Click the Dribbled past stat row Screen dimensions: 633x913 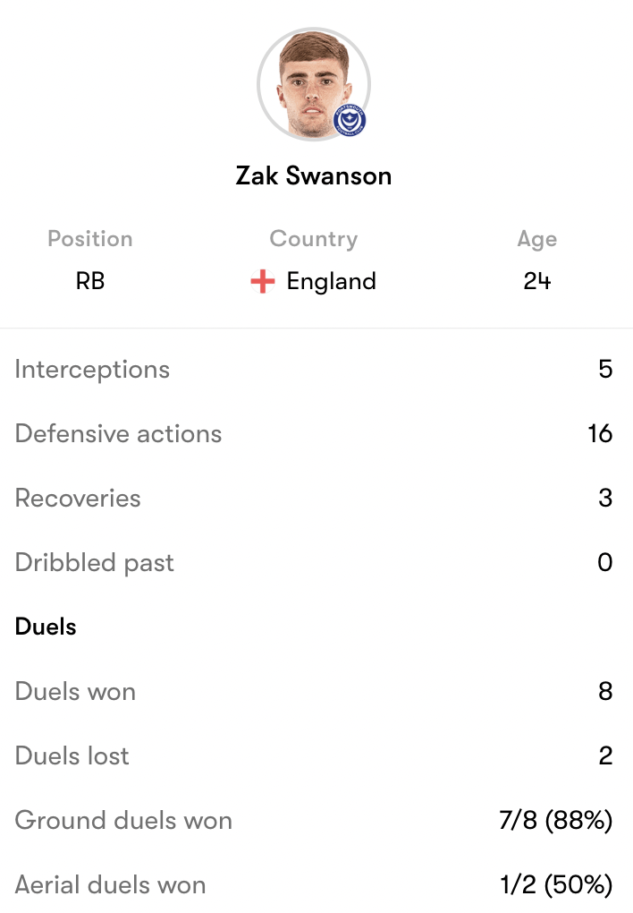pyautogui.click(x=316, y=562)
